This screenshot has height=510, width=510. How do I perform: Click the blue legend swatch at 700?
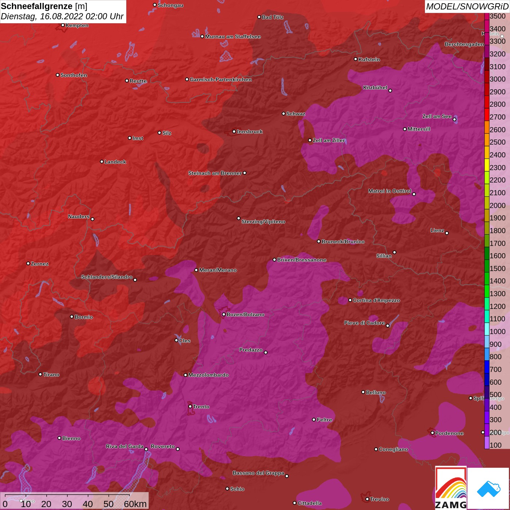pyautogui.click(x=487, y=366)
